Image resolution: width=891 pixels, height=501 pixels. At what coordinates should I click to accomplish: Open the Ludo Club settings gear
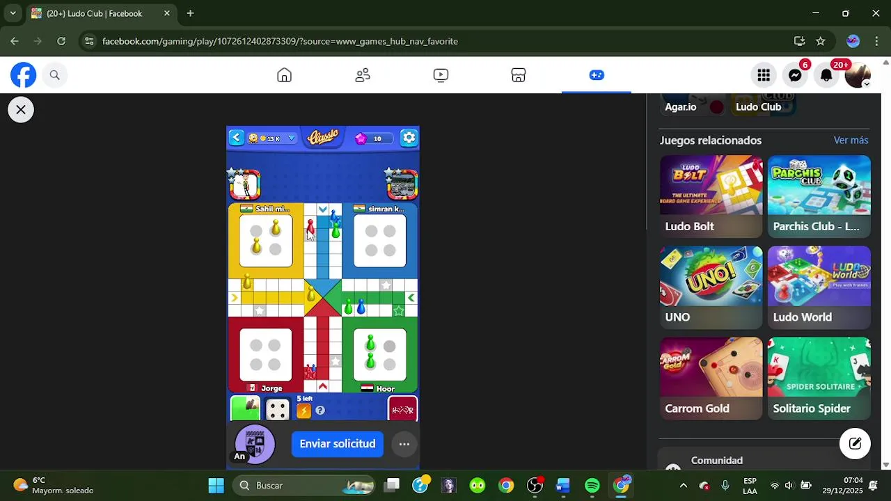click(x=409, y=138)
